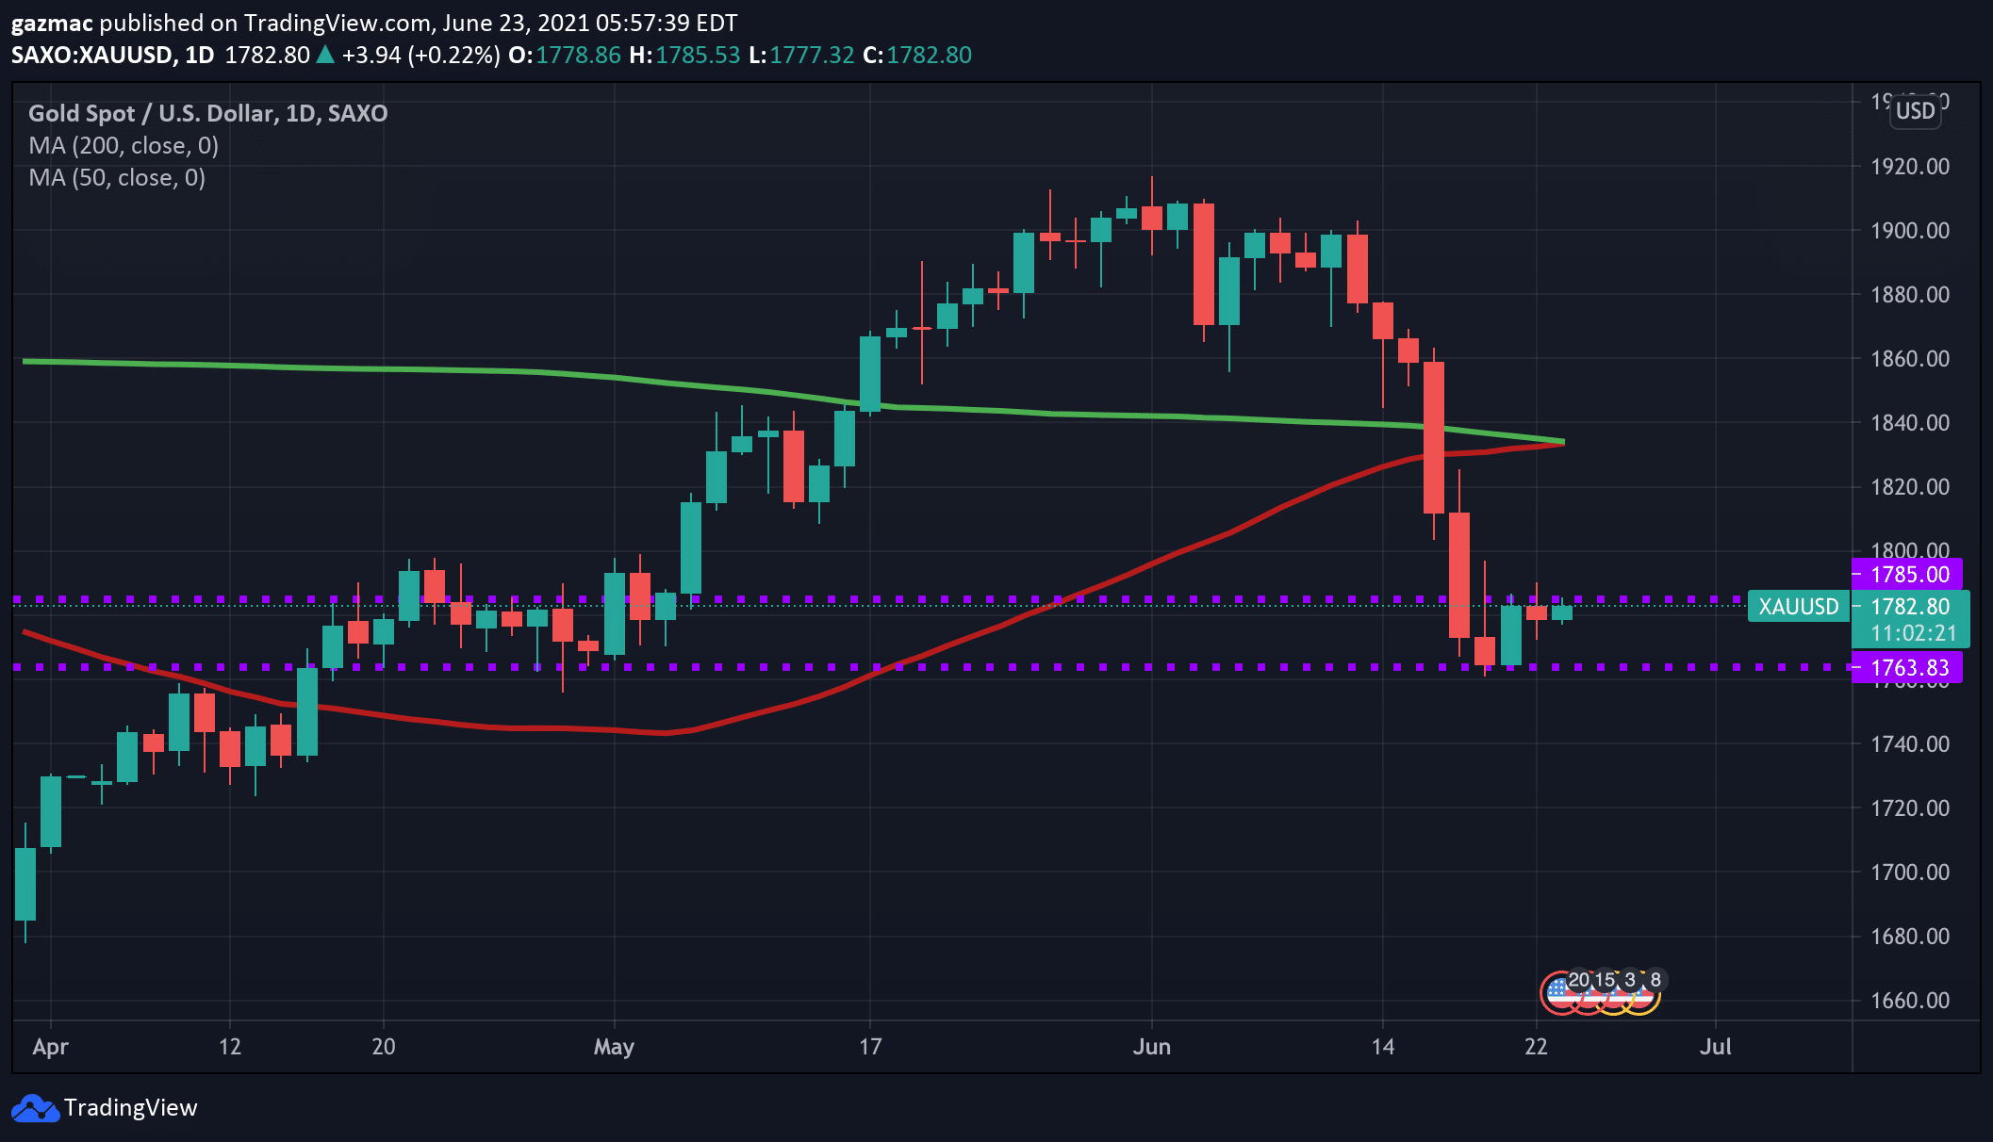Click the 1840.00 price axis label

pos(1910,423)
